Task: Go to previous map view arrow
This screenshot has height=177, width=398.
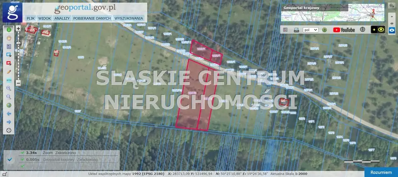Action: click(x=9, y=114)
